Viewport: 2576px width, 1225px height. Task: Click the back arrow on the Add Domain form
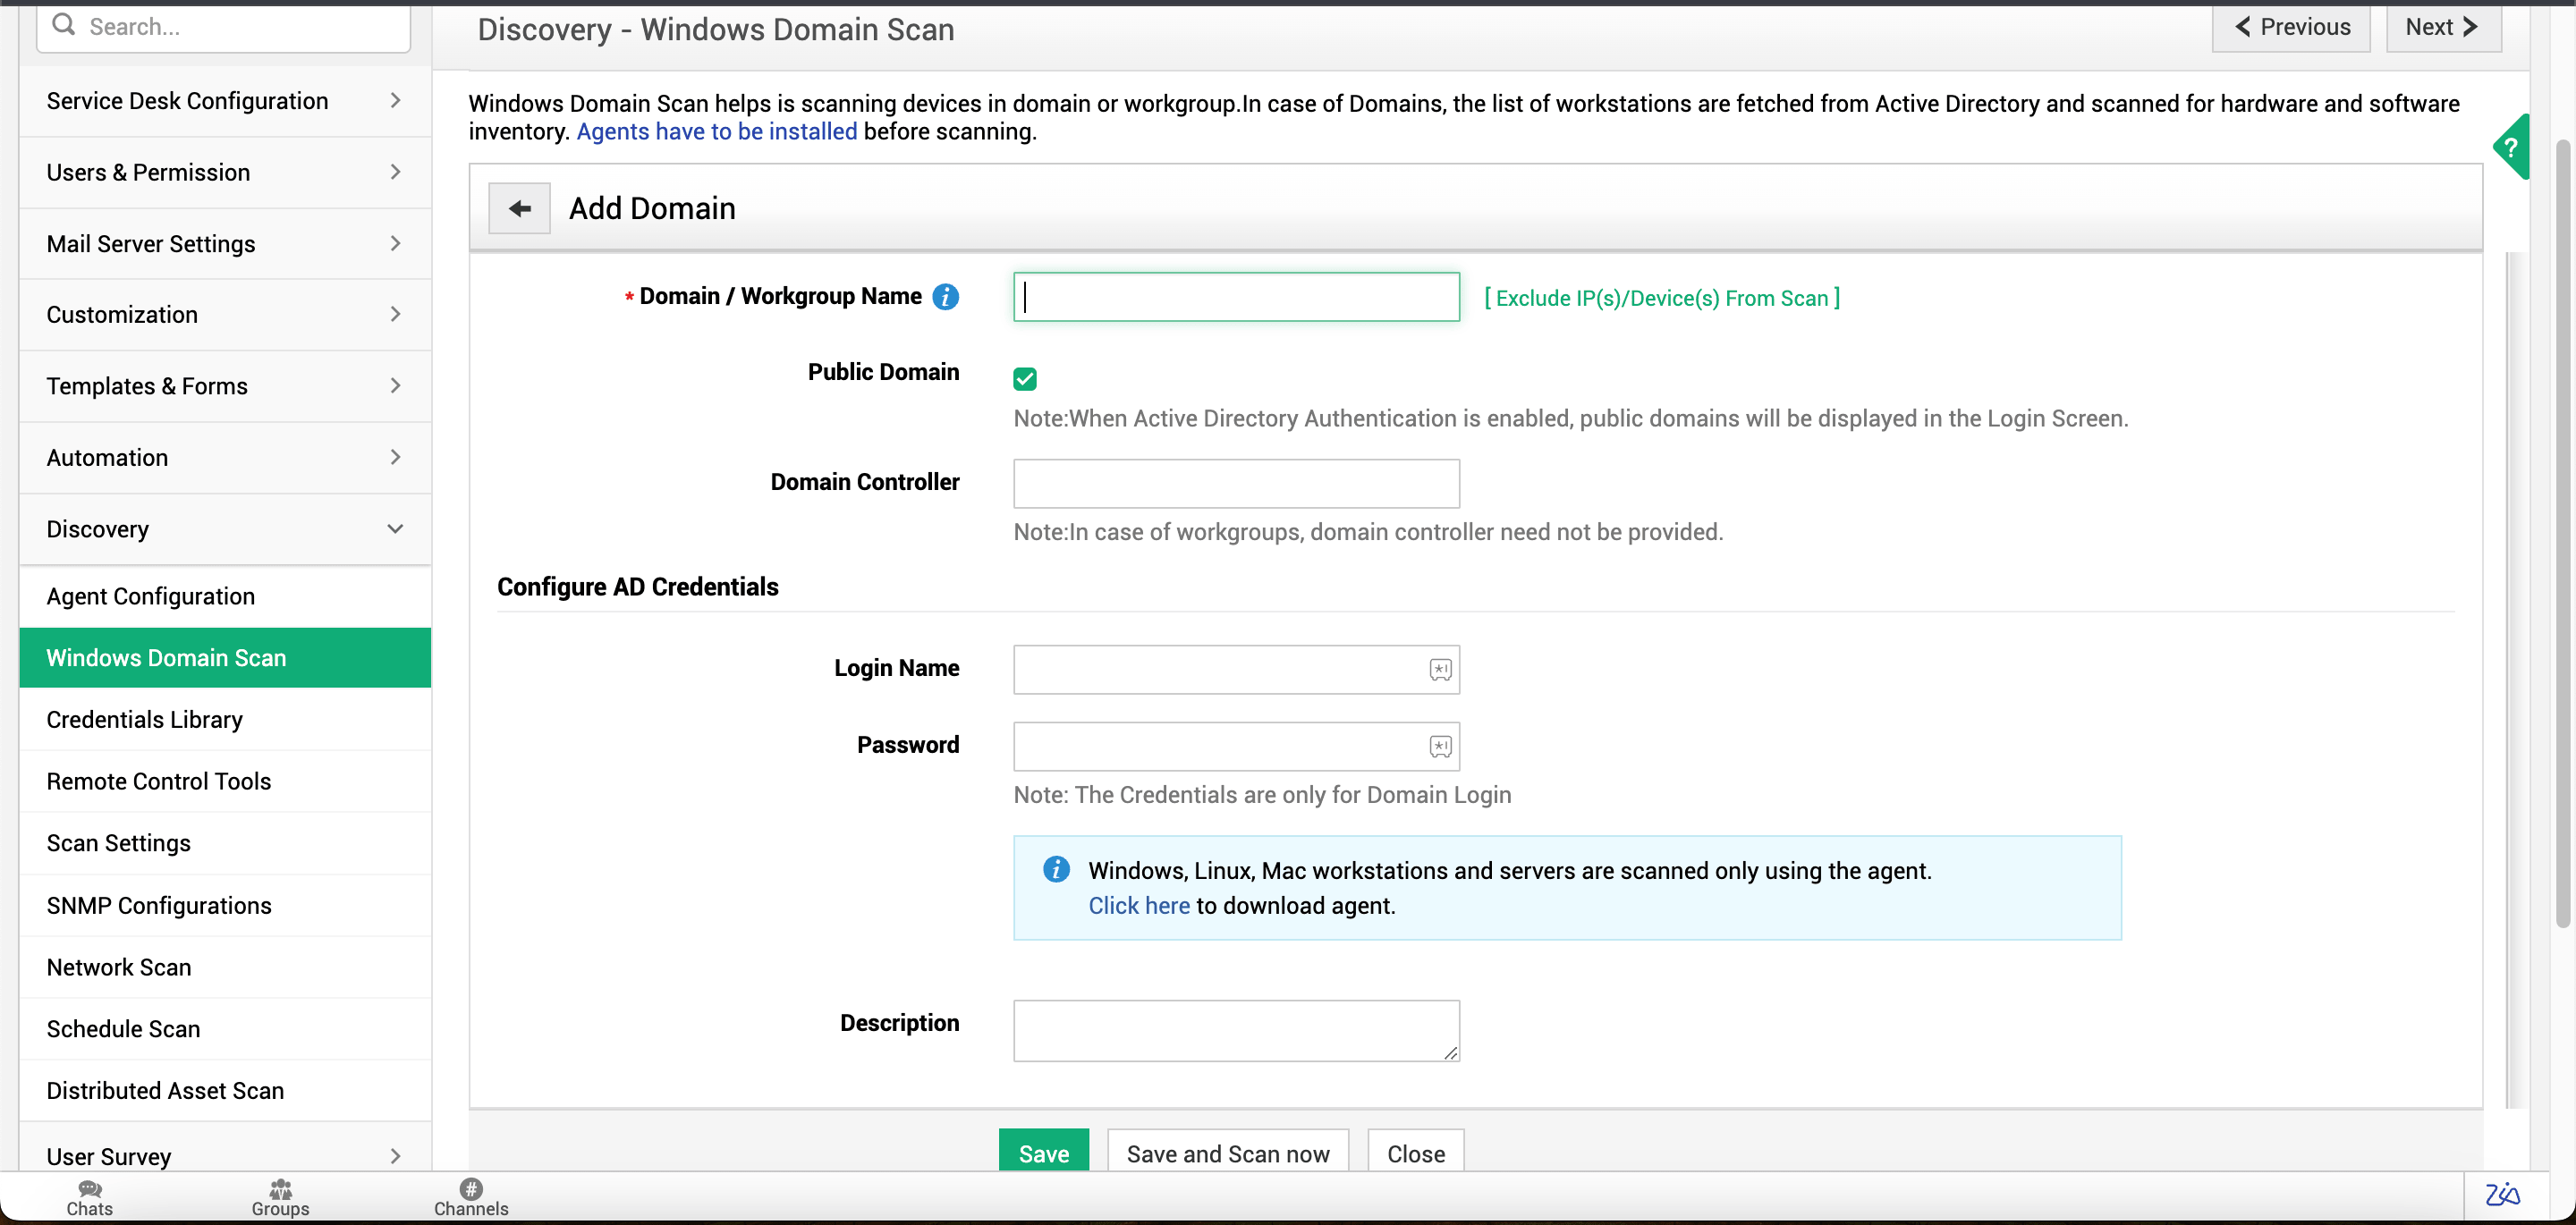[519, 207]
